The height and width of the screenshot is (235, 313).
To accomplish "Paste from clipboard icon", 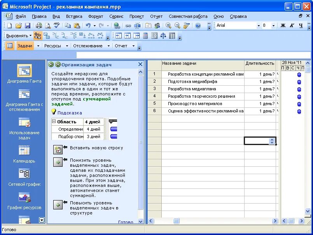I will click(77, 26).
